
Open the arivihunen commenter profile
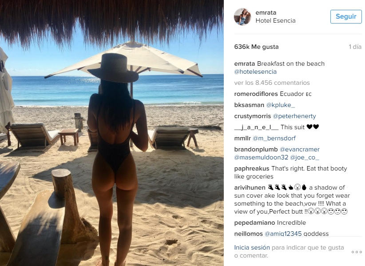click(250, 187)
